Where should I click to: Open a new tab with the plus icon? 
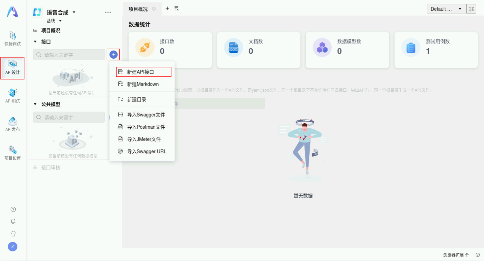[167, 8]
